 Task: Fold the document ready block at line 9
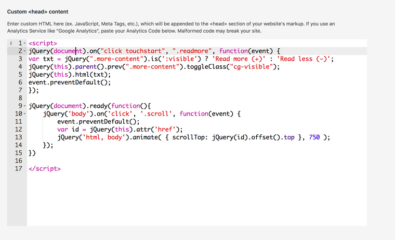tap(24, 106)
